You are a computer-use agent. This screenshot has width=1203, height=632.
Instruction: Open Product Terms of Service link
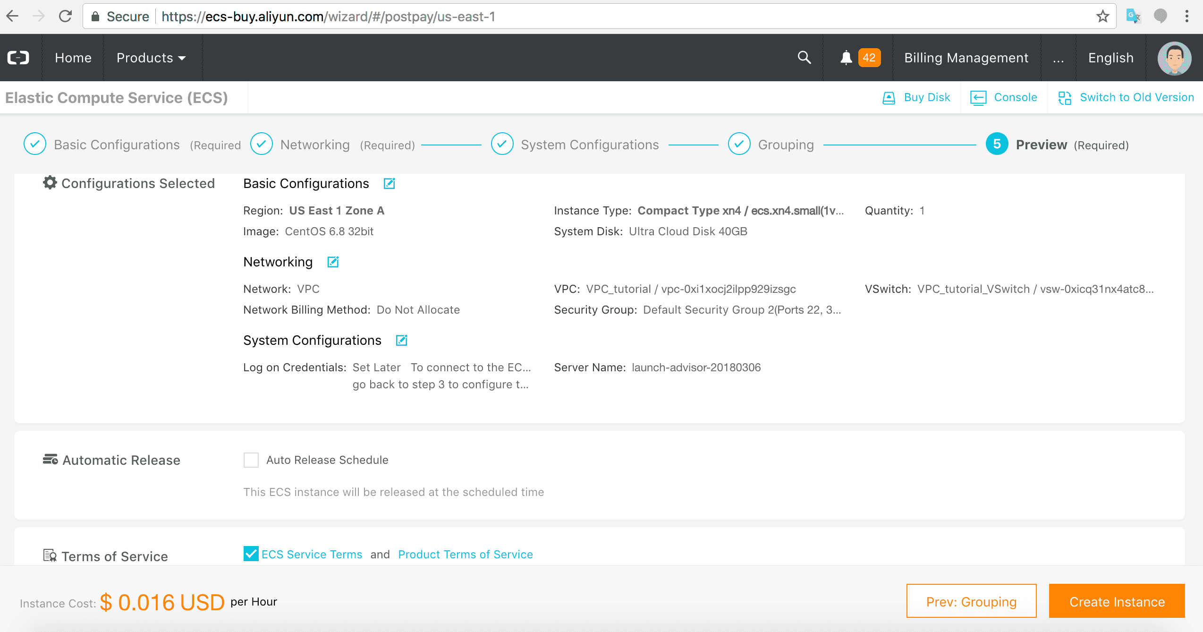tap(465, 554)
